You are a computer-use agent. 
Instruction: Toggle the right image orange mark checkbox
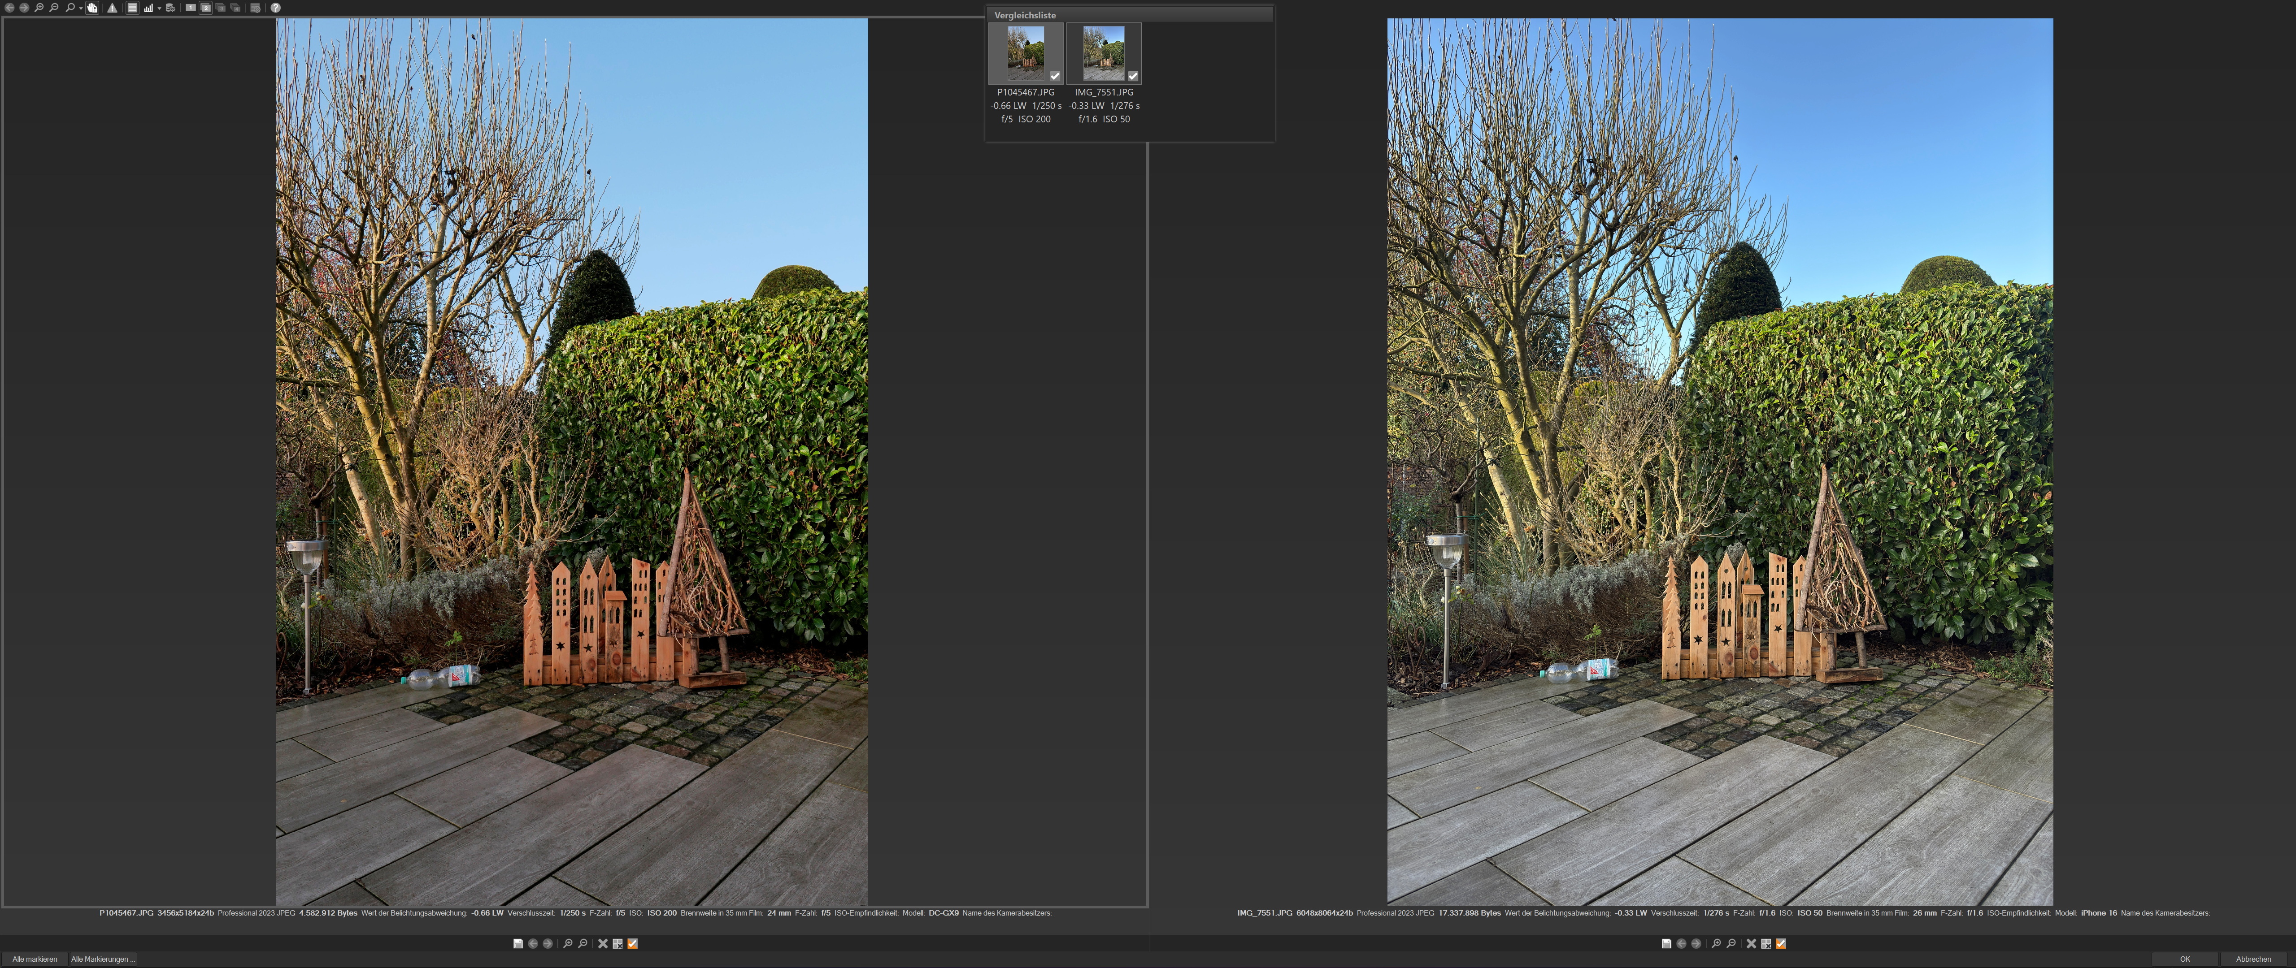pyautogui.click(x=1781, y=944)
